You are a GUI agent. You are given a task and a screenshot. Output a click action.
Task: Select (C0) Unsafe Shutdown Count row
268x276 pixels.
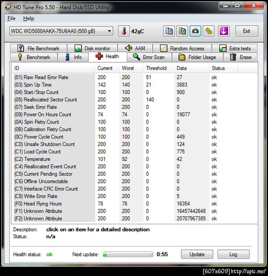pyautogui.click(x=134, y=144)
